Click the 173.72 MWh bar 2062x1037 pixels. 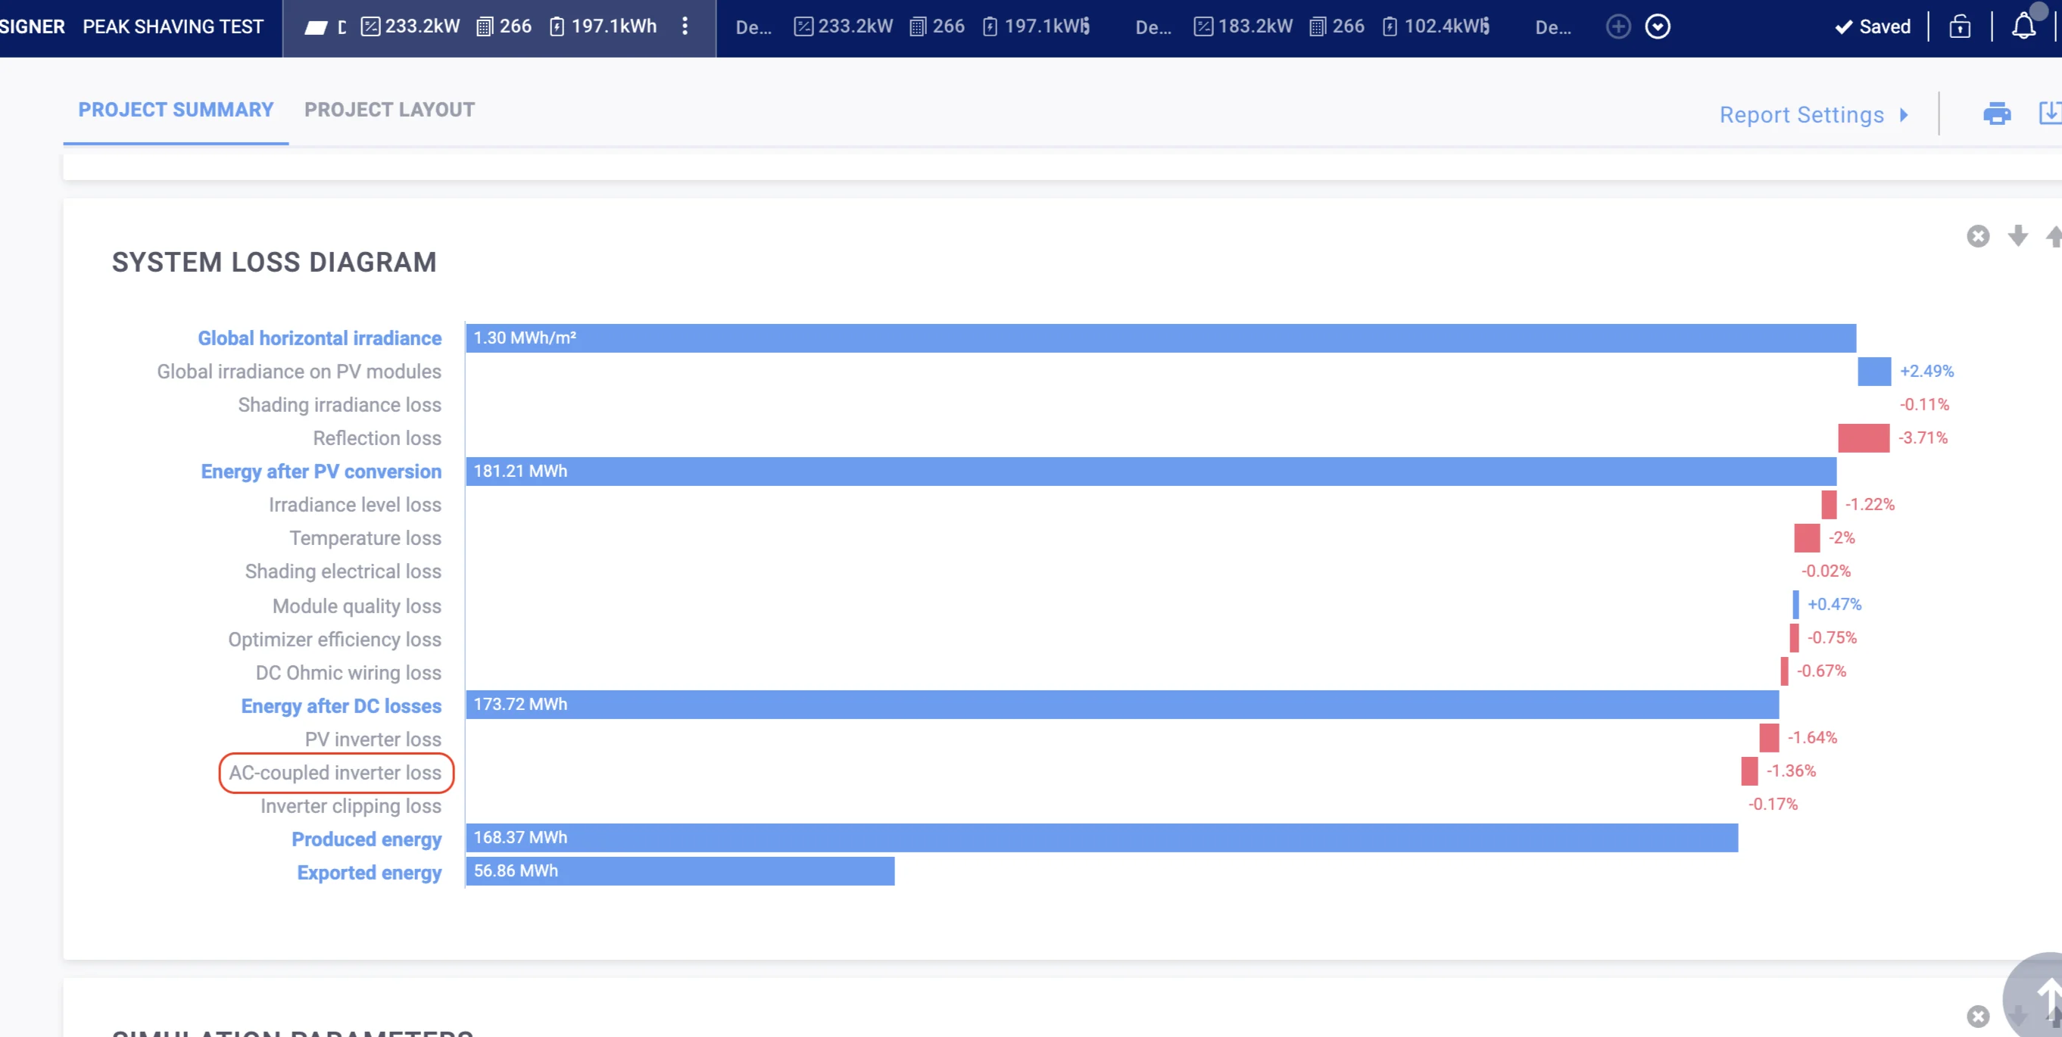[1122, 704]
